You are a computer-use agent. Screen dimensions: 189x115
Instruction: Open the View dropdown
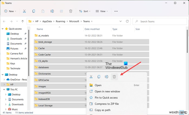[x=102, y=11]
